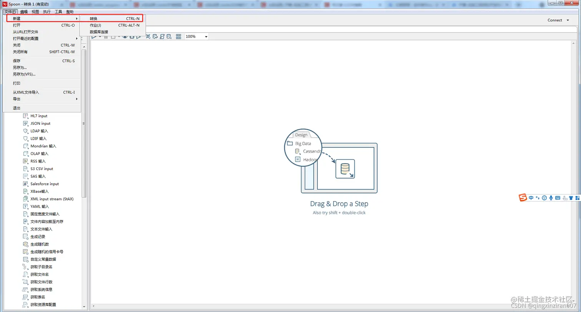581x312 pixels.
Task: Click the step list scroll-down arrow
Action: [84, 307]
